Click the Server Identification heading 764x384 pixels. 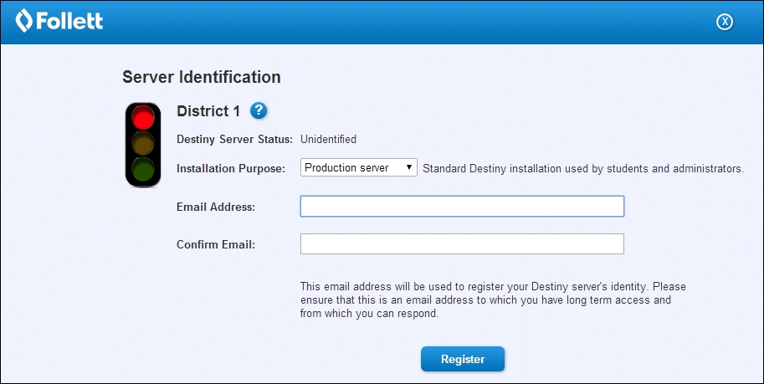201,77
